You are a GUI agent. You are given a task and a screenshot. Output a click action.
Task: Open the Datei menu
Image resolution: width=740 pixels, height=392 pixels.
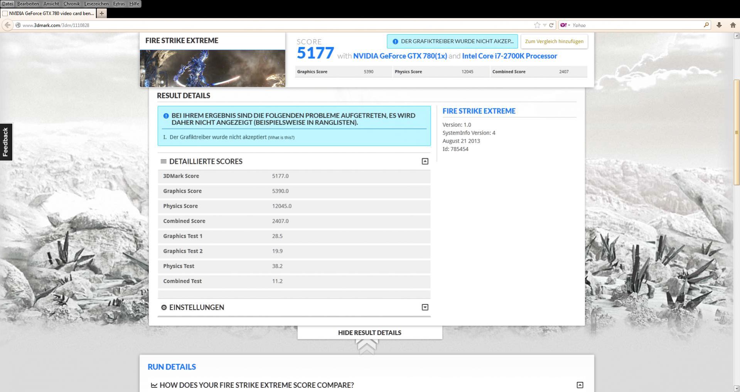click(7, 4)
